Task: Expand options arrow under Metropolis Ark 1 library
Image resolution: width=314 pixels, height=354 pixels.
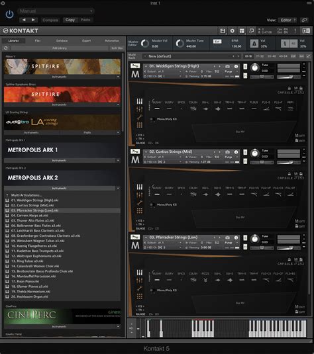Action: [x=118, y=161]
